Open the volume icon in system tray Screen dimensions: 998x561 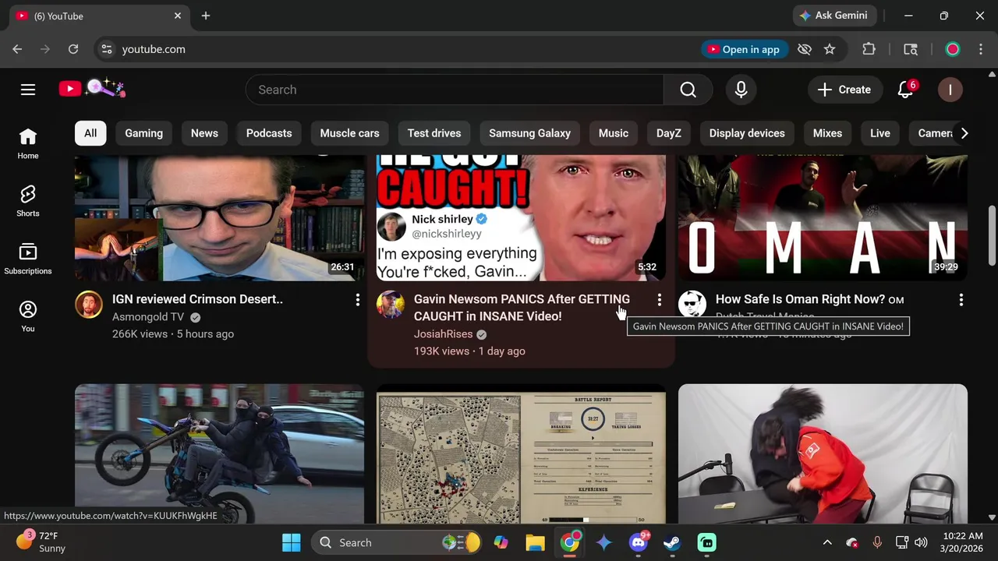pyautogui.click(x=921, y=542)
